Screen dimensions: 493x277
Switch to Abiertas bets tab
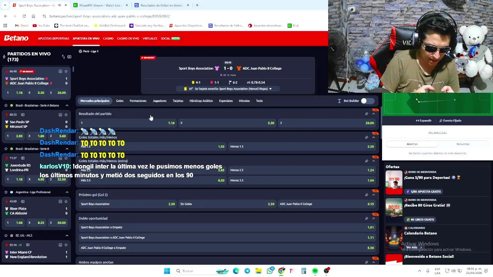click(x=412, y=144)
